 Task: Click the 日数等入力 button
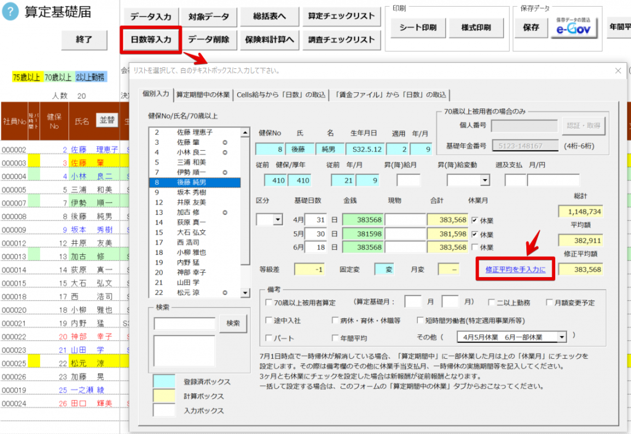click(151, 40)
